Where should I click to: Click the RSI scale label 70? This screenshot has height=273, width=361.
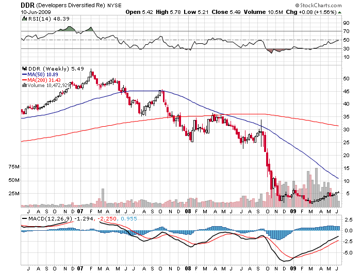[346, 31]
